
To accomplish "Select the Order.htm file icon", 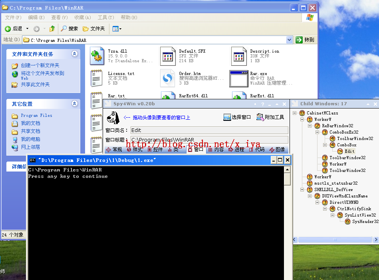I will pyautogui.click(x=167, y=78).
